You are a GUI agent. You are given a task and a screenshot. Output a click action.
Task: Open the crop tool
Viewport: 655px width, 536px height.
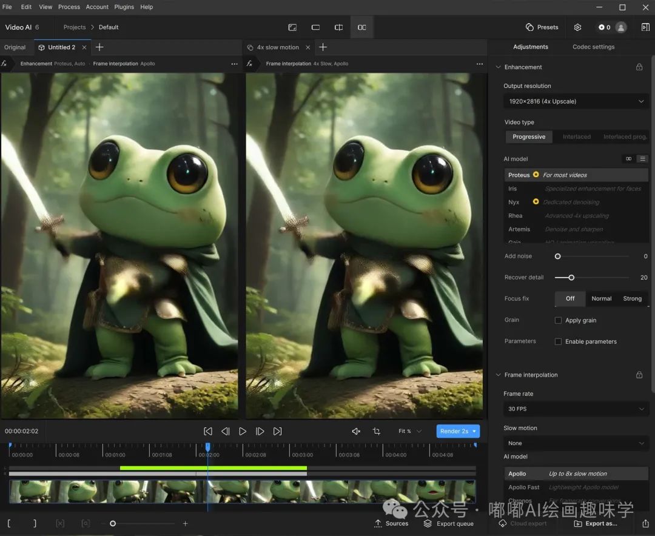pyautogui.click(x=377, y=431)
